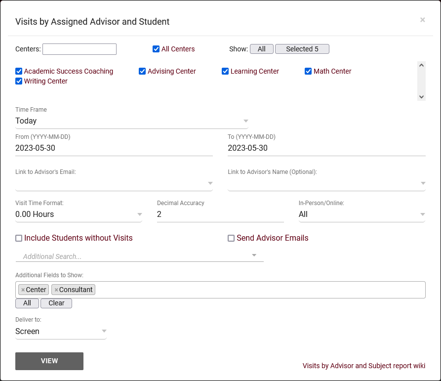Open the Visits by Advisor report wiki link

click(363, 366)
